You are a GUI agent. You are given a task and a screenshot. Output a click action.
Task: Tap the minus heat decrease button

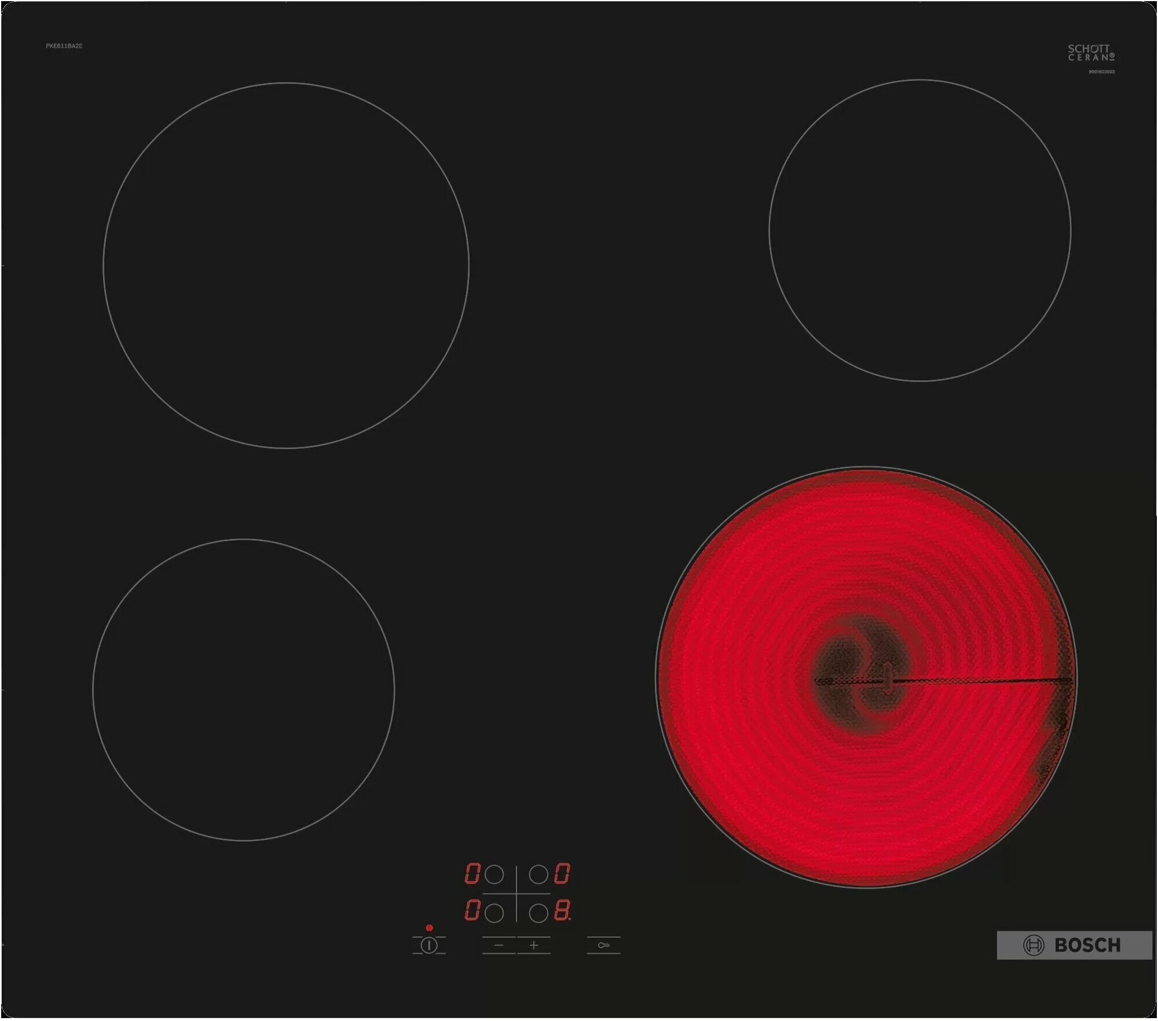(499, 945)
